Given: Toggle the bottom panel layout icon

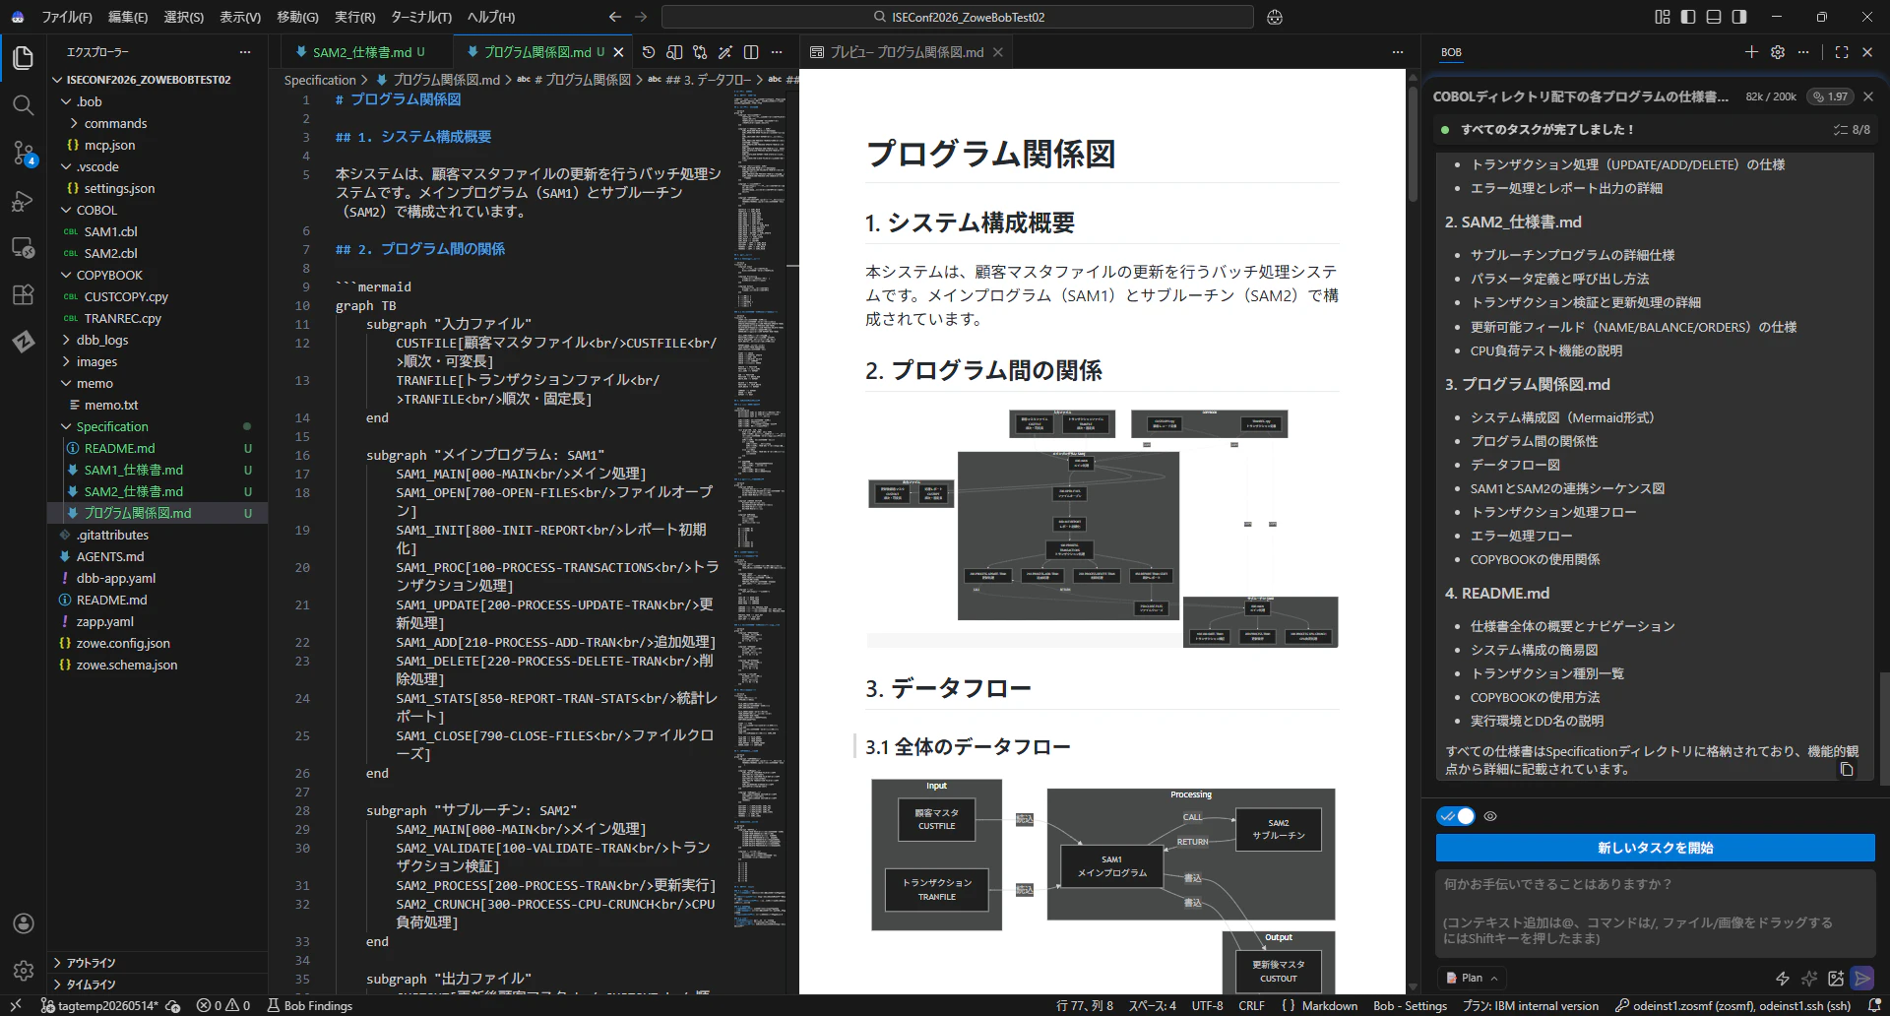Looking at the screenshot, I should [1714, 17].
